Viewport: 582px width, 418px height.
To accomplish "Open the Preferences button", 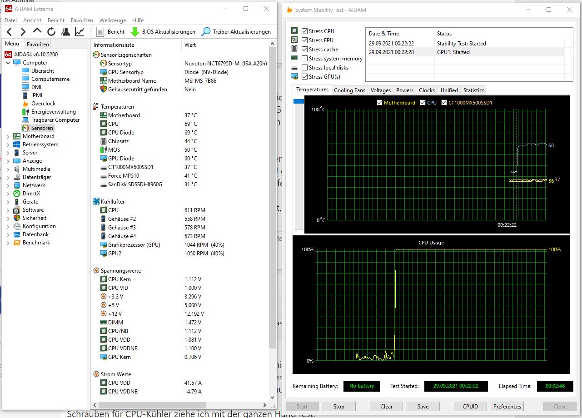I will (507, 407).
